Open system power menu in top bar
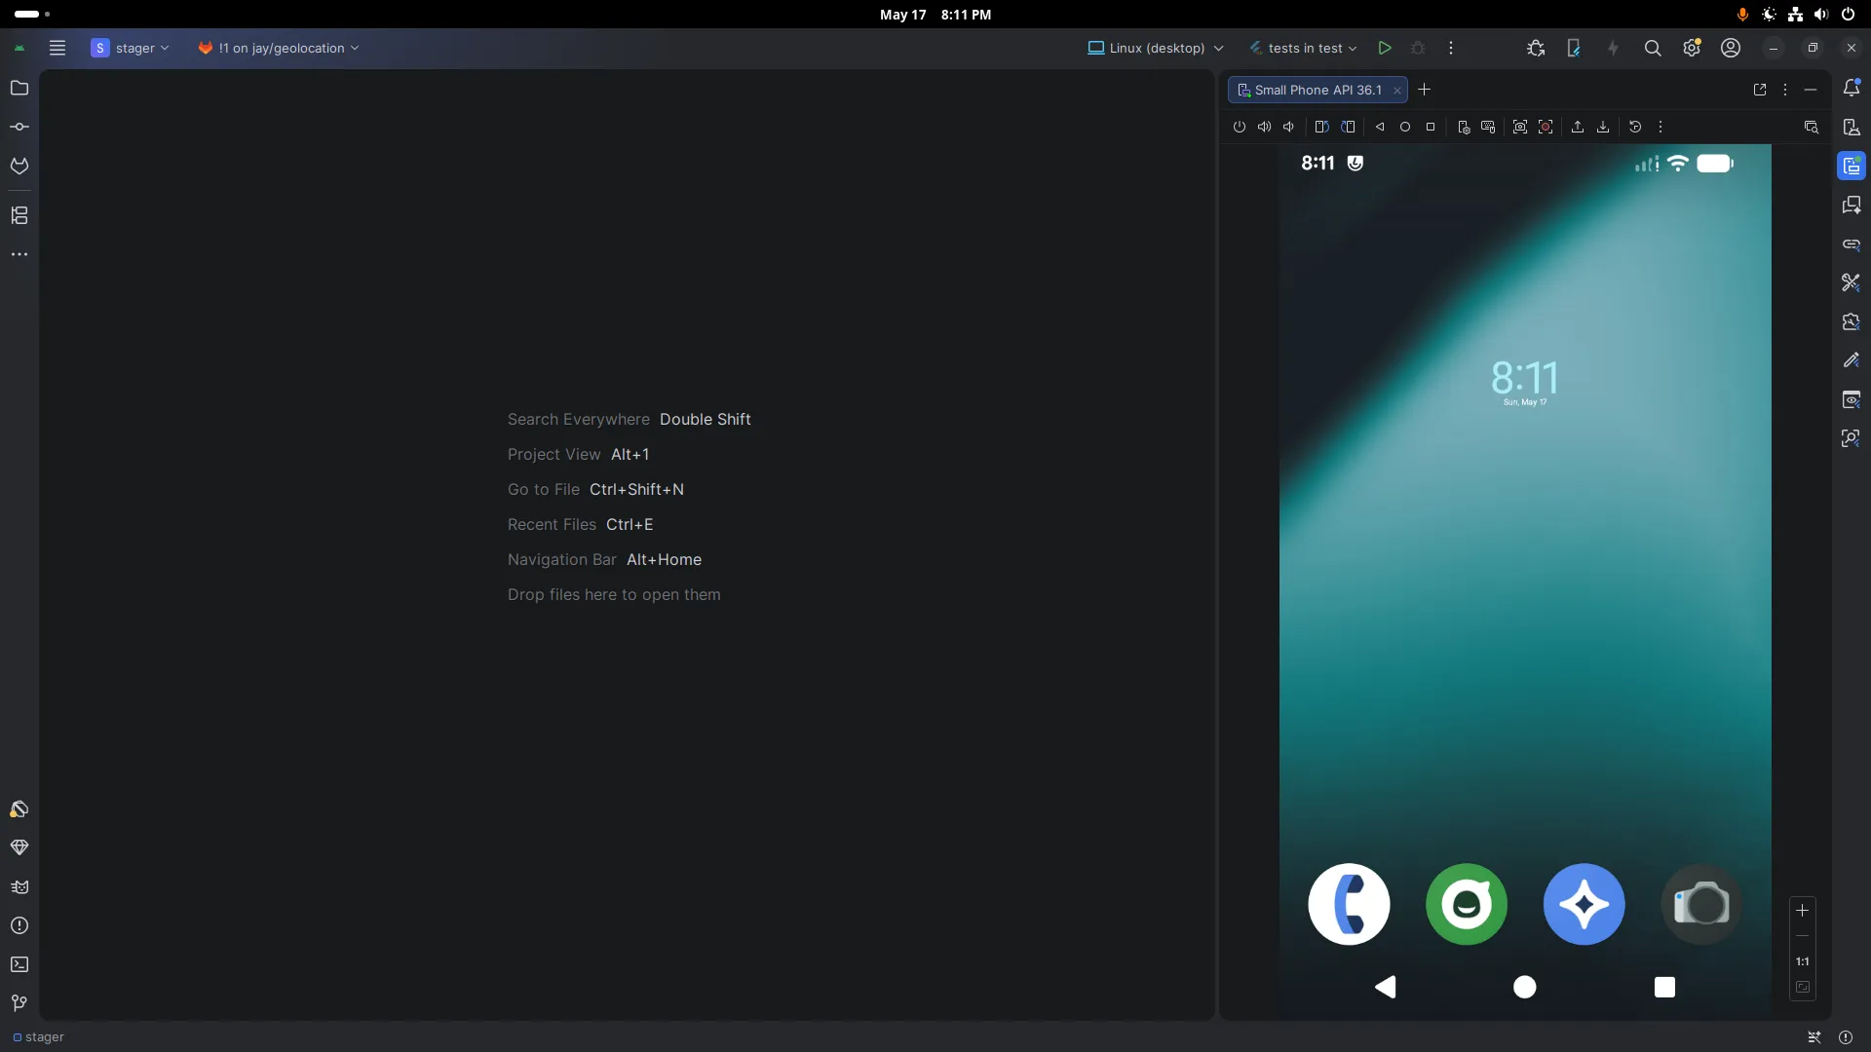This screenshot has height=1052, width=1871. coord(1848,15)
